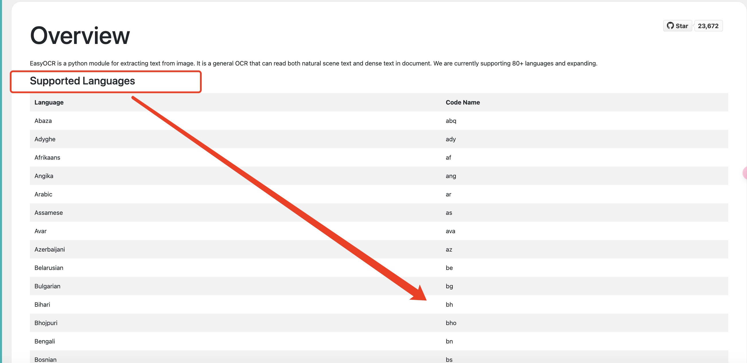Click the Overview heading

point(80,36)
